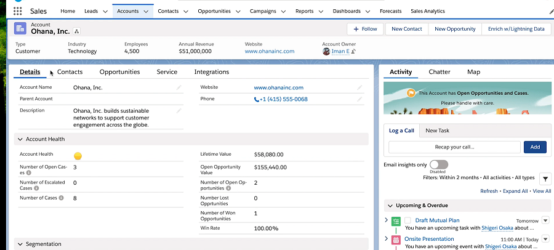The height and width of the screenshot is (250, 554).
Task: Click the account hierarchy icon beside Ohana, Inc.
Action: [77, 31]
